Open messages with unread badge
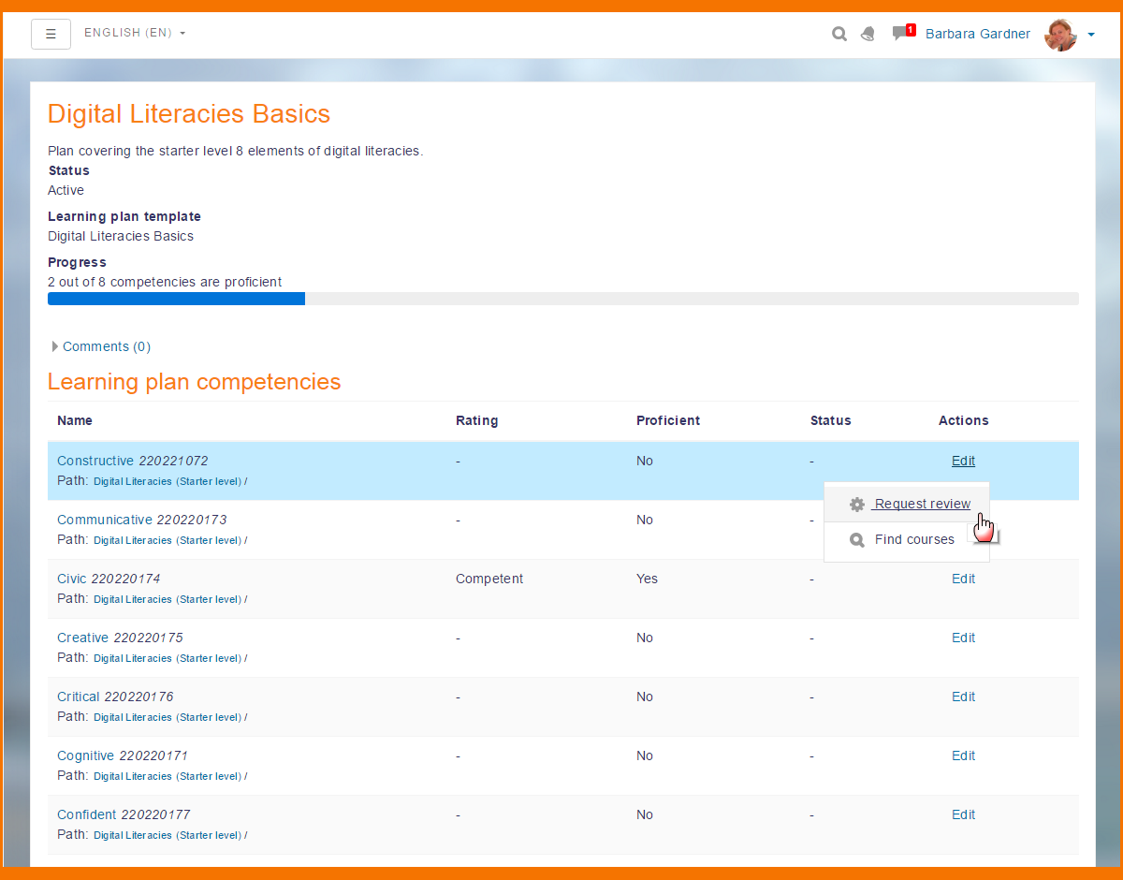 click(x=901, y=34)
